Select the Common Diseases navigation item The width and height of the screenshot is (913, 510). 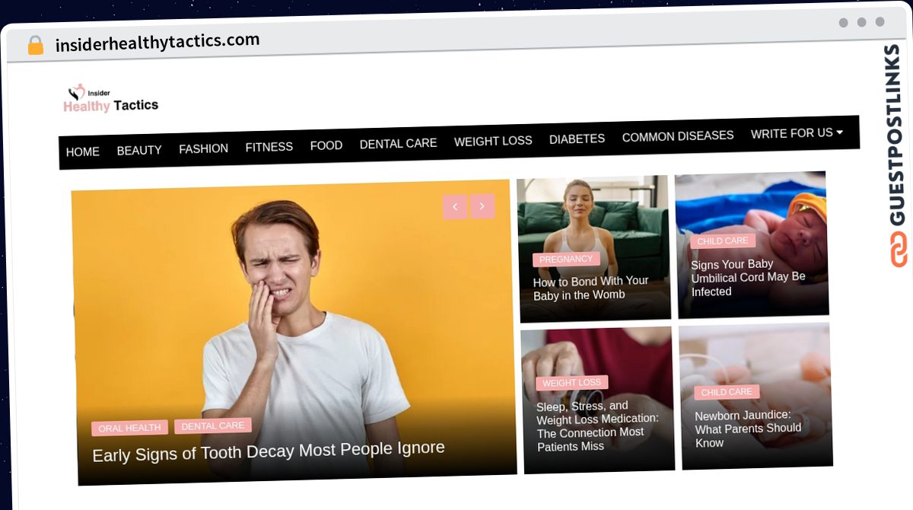coord(678,136)
